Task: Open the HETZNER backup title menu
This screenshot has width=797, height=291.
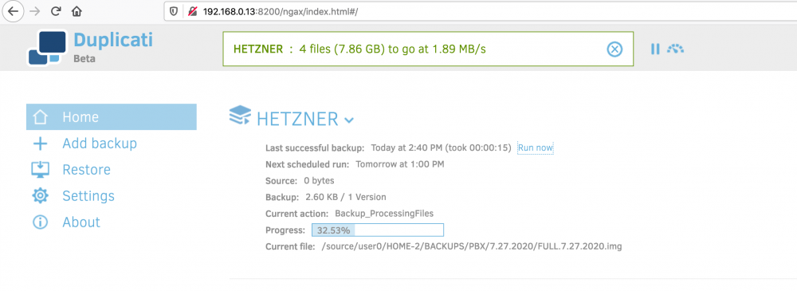Action: (297, 119)
